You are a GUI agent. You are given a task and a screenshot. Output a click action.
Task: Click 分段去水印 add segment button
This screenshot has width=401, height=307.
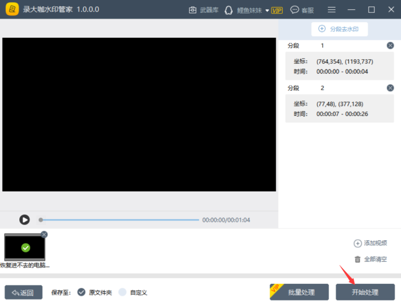pyautogui.click(x=339, y=29)
